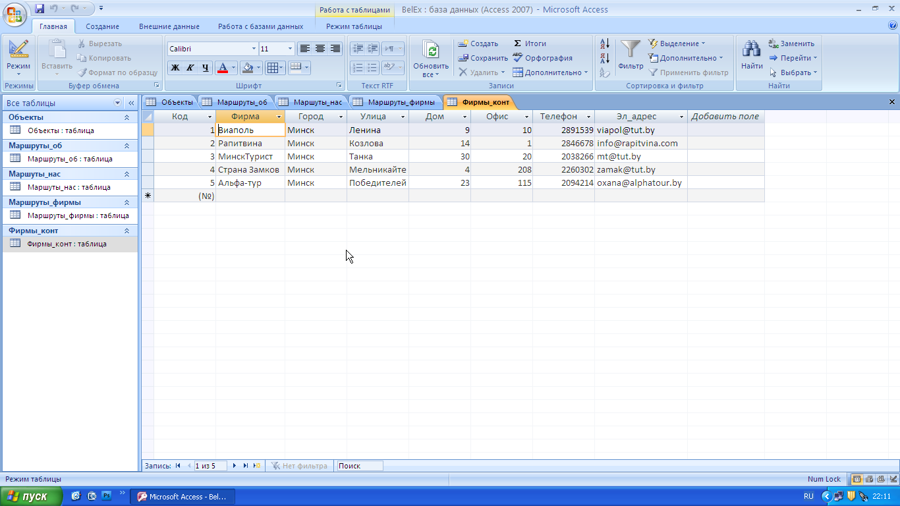The height and width of the screenshot is (506, 900).
Task: Open Calibri font name combo box
Action: point(212,49)
